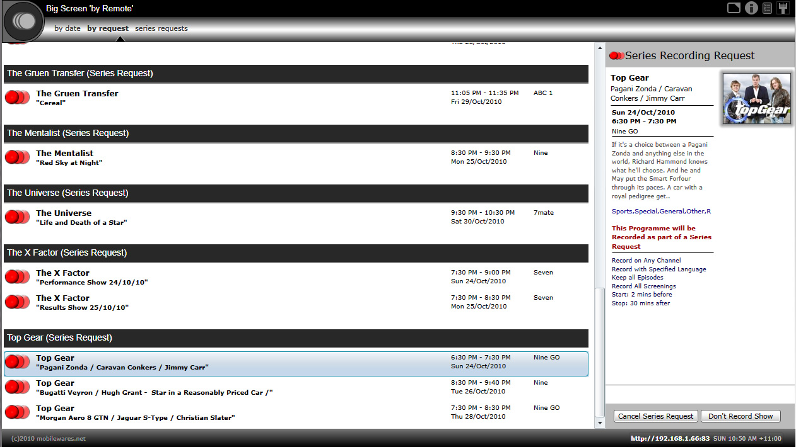Select "Pagani Zonda / Caravan Conkers / Jimmy Carr" row
The image size is (796, 447).
[296, 364]
